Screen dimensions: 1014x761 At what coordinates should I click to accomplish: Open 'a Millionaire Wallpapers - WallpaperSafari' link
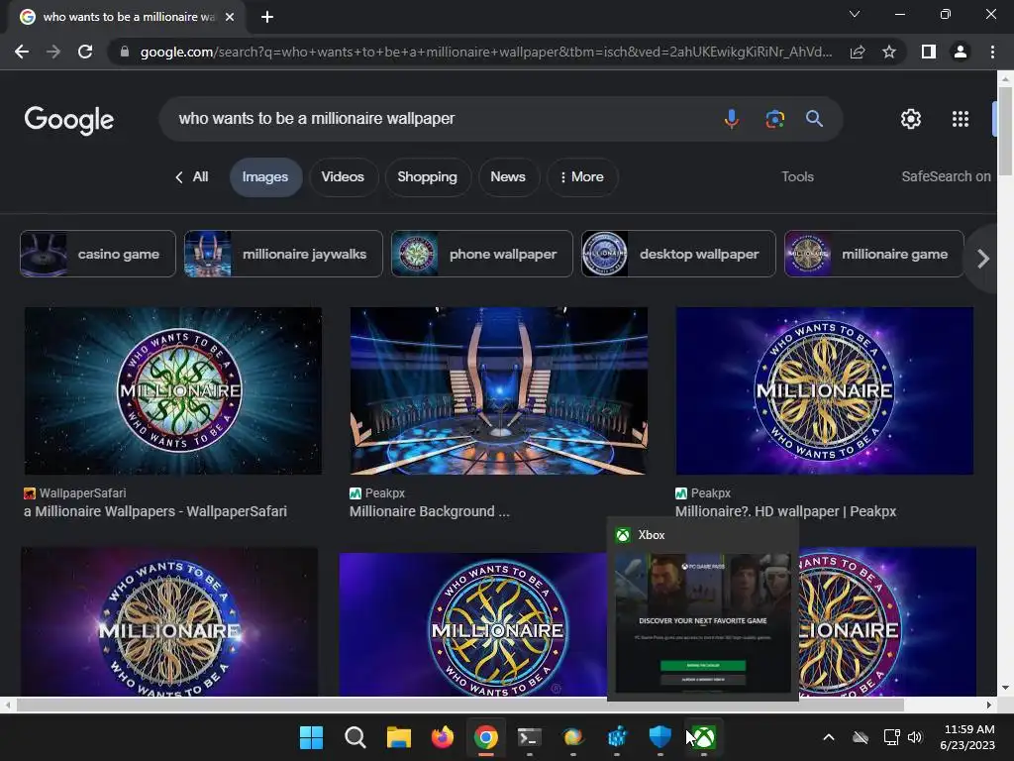[155, 511]
